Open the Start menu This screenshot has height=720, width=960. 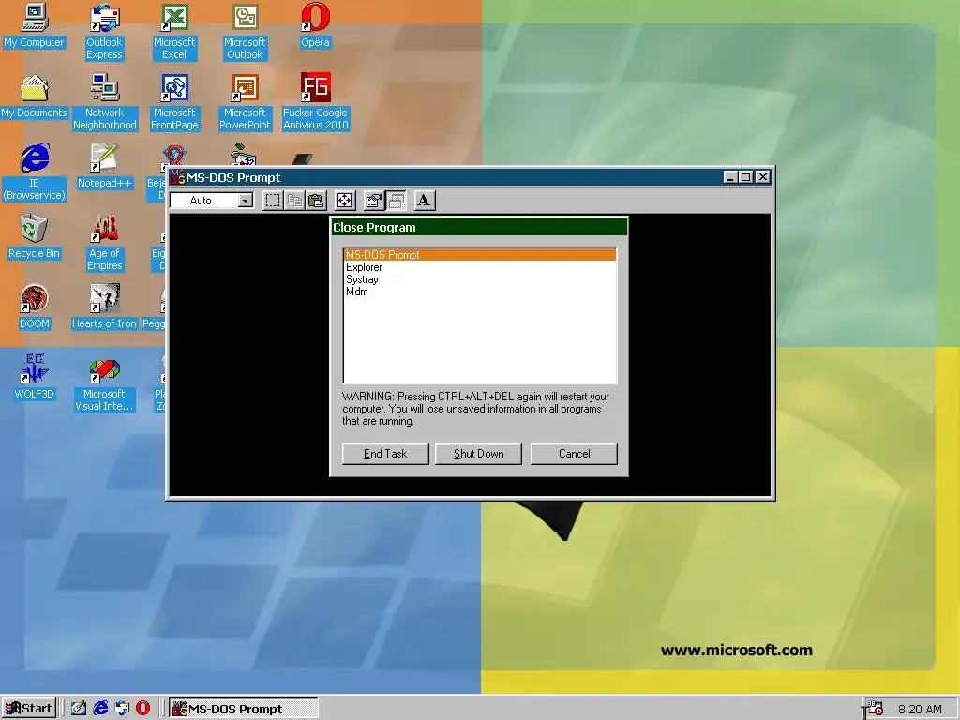coord(29,709)
